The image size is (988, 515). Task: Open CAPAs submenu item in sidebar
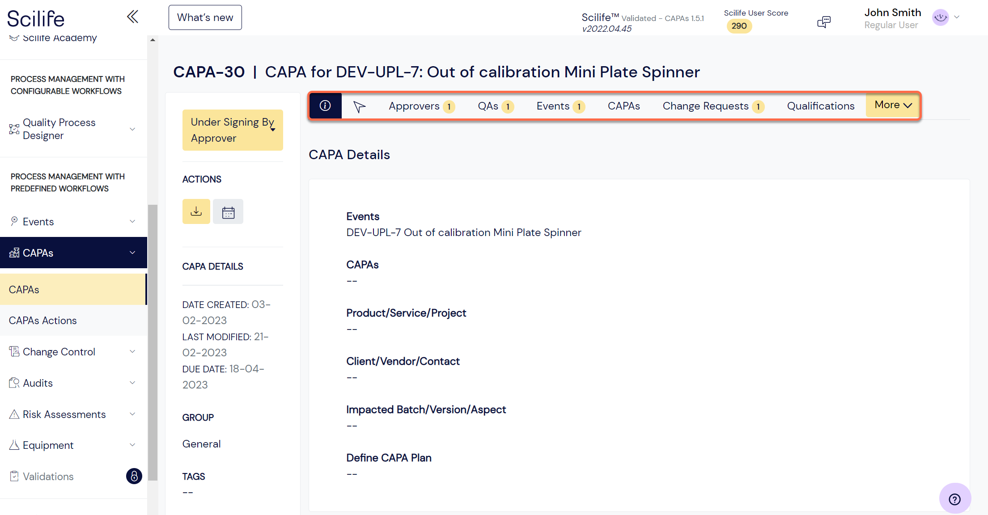click(x=73, y=289)
